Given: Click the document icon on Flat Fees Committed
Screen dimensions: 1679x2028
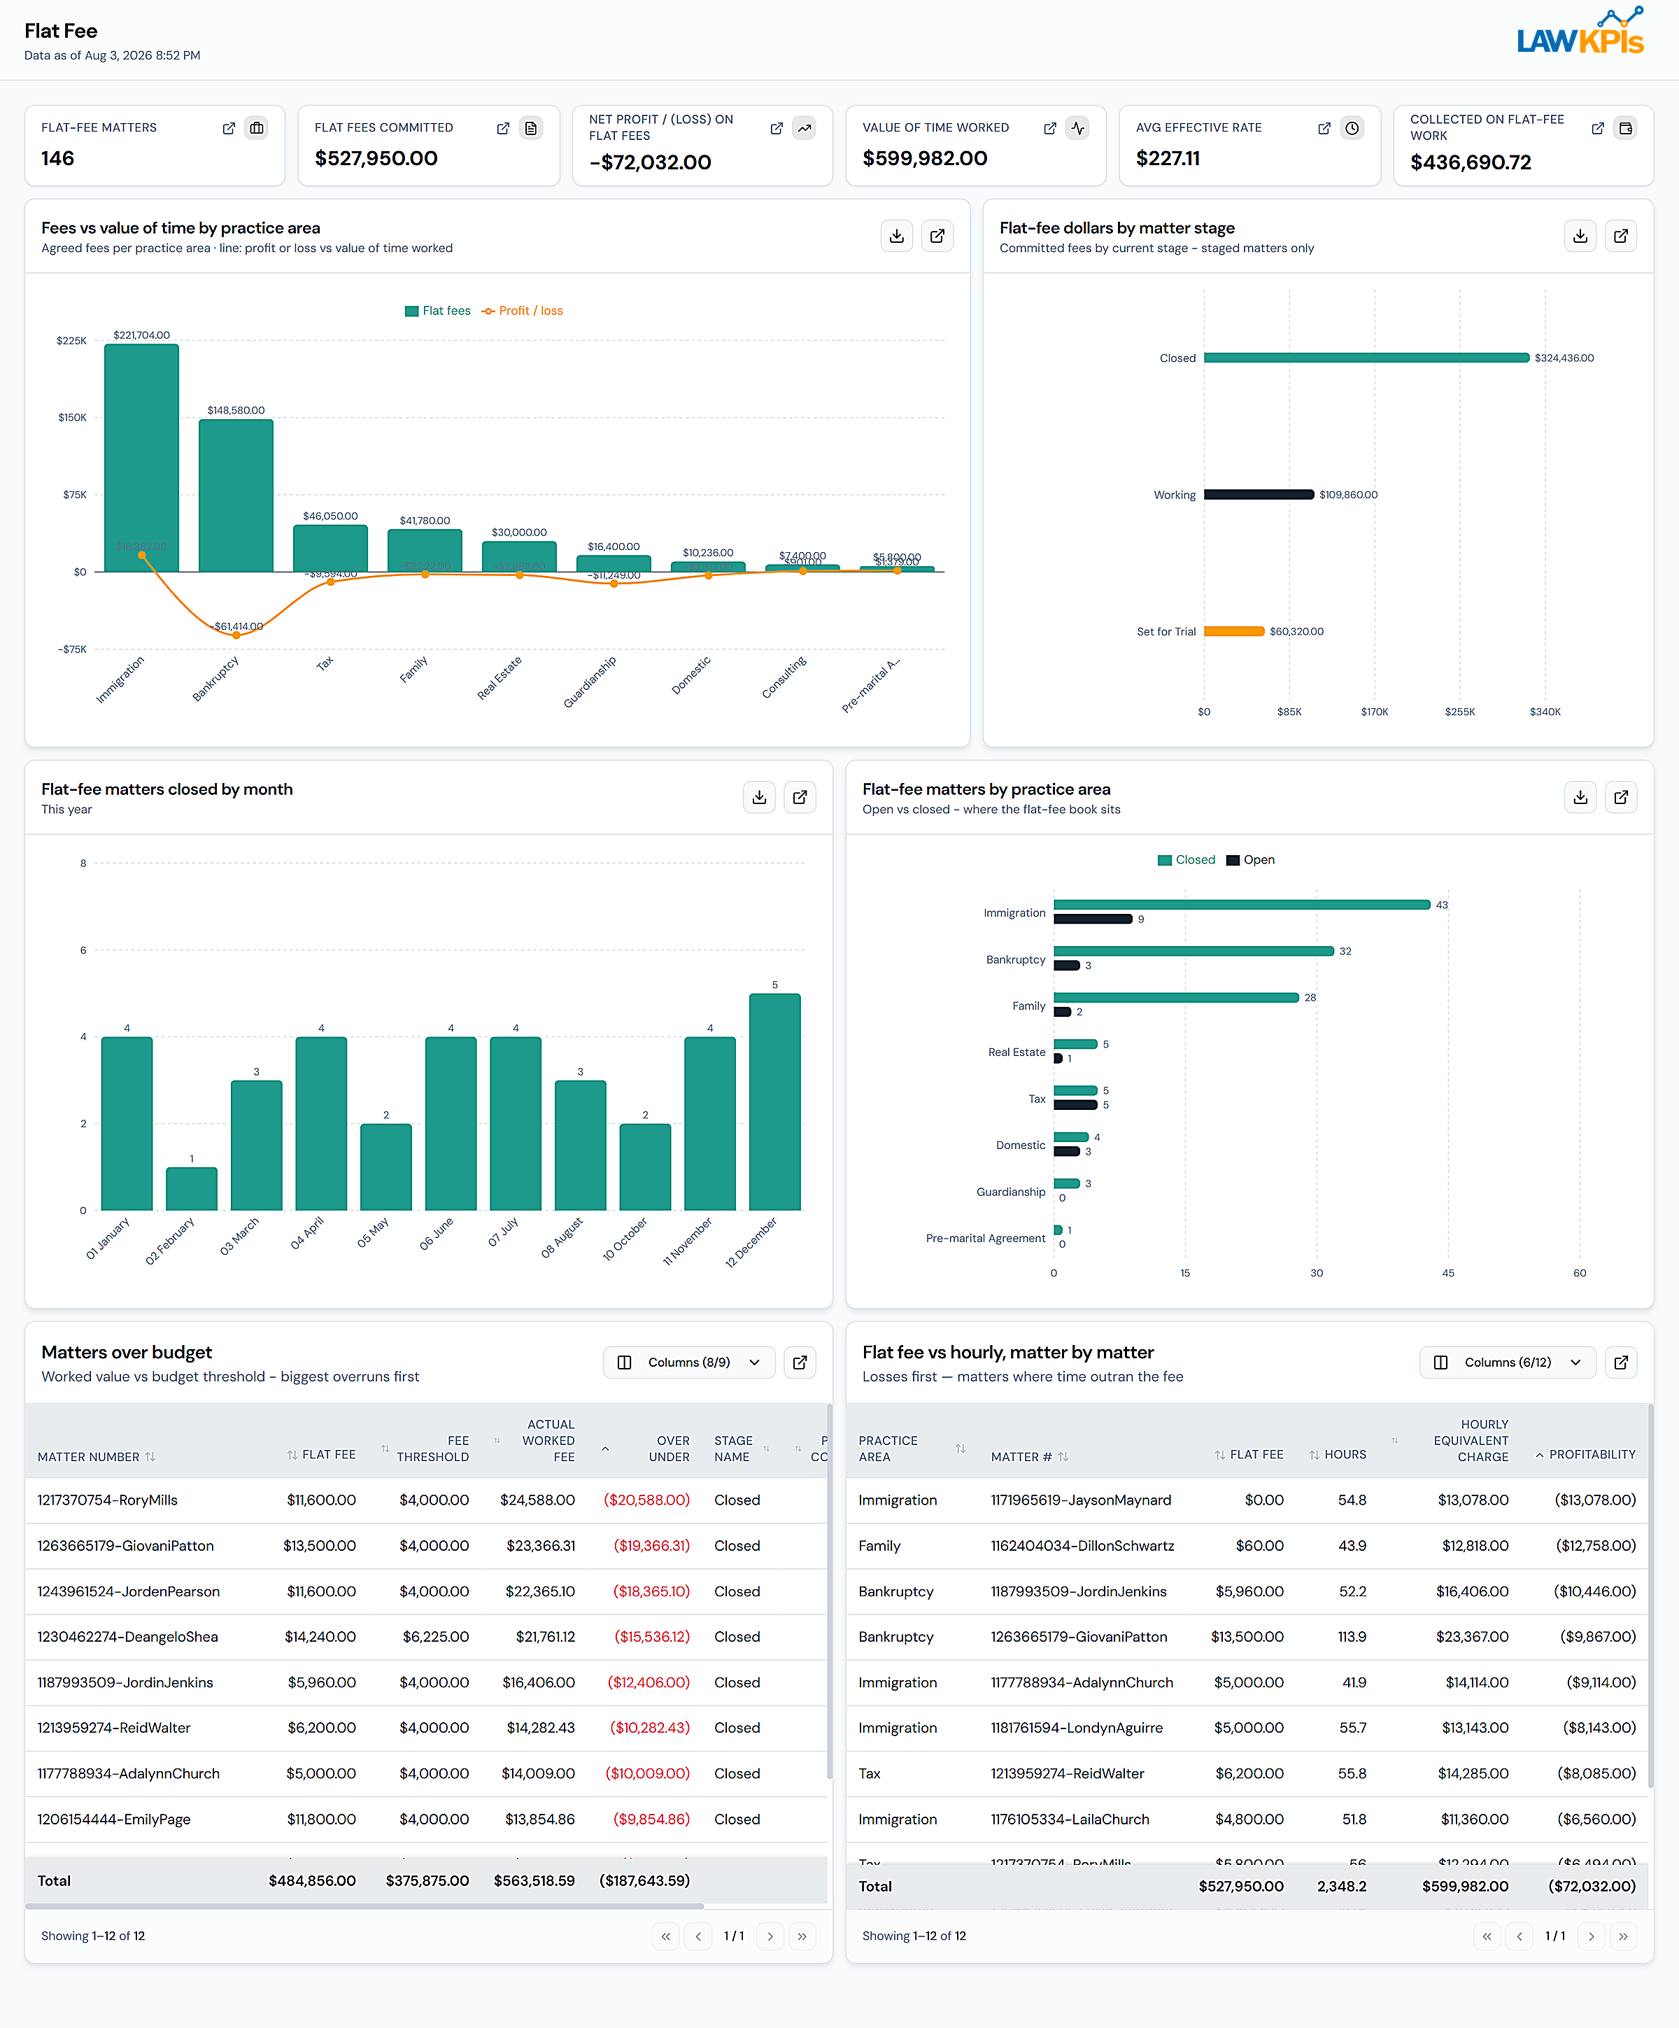Looking at the screenshot, I should pyautogui.click(x=531, y=129).
